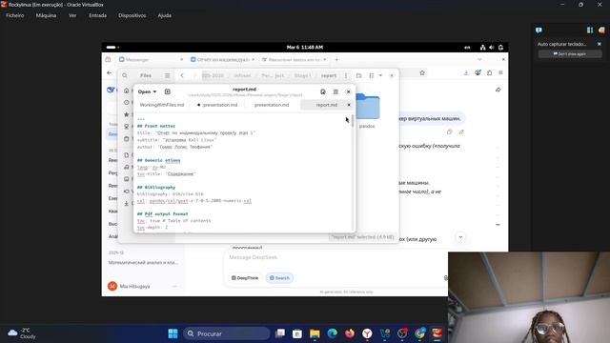
Task: Click Don't show again in VirtualBox notification
Action: point(570,54)
